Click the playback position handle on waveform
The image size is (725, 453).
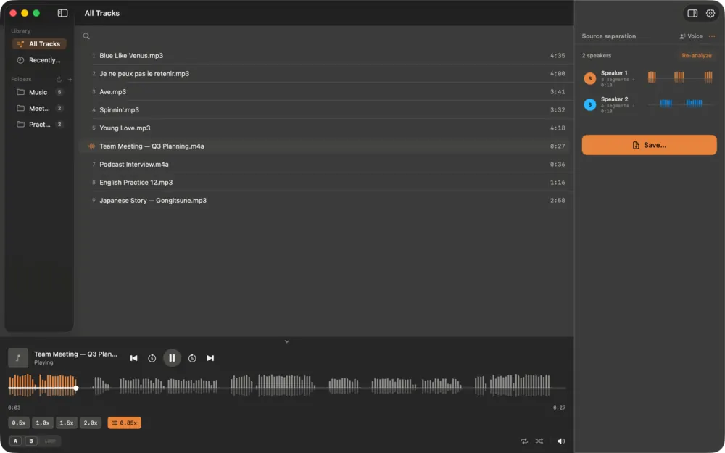76,388
